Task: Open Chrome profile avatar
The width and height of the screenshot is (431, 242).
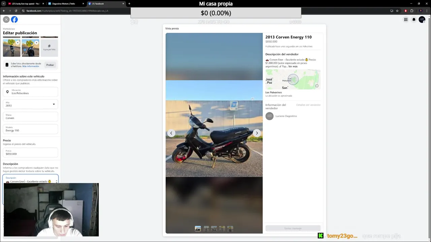Action: tap(421, 11)
